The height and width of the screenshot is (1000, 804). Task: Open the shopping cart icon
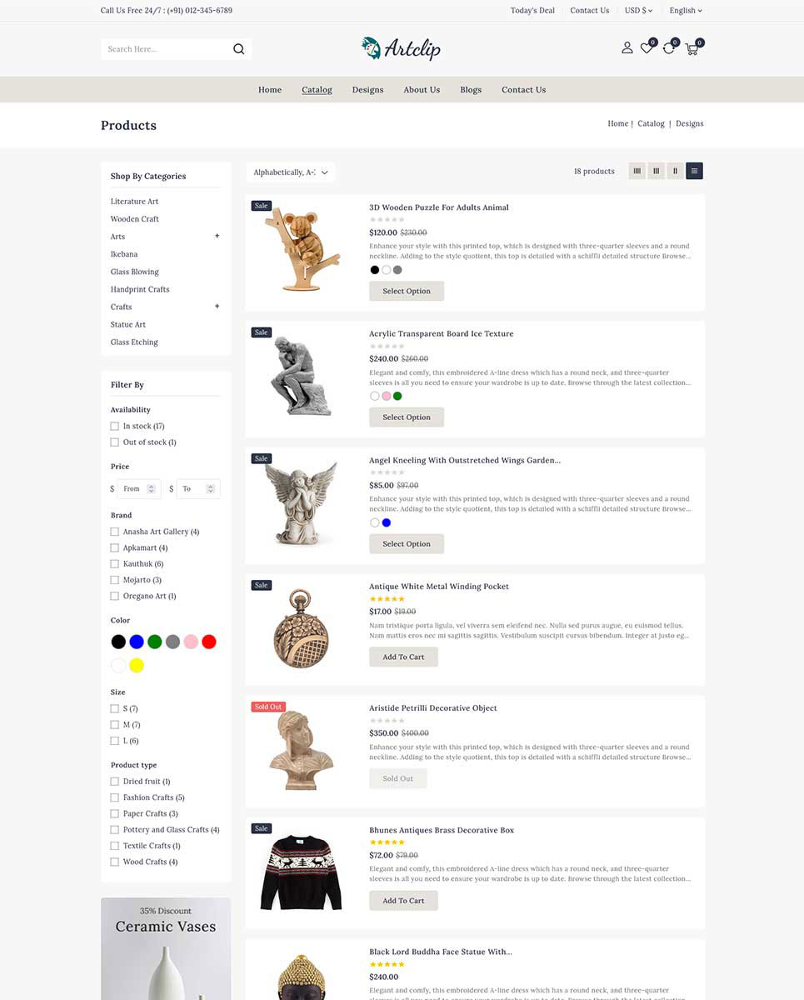tap(692, 48)
